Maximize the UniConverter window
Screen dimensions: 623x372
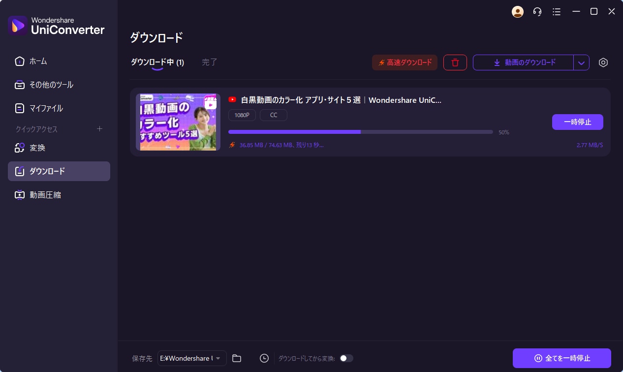tap(594, 11)
